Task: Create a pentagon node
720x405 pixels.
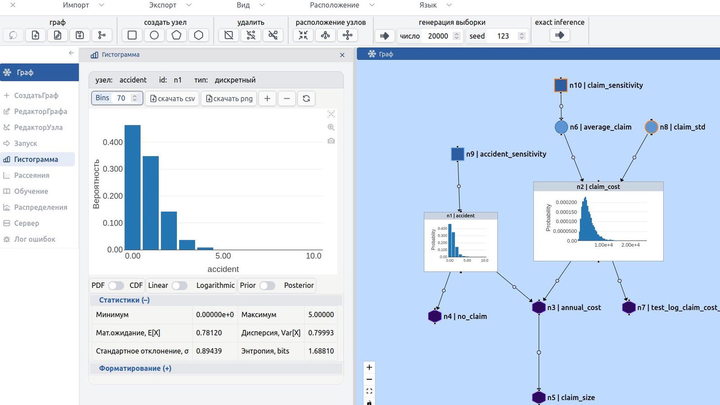Action: pyautogui.click(x=176, y=35)
